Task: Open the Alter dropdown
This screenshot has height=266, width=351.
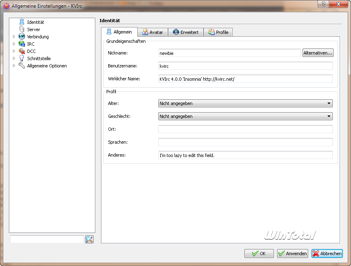Action: click(x=245, y=103)
